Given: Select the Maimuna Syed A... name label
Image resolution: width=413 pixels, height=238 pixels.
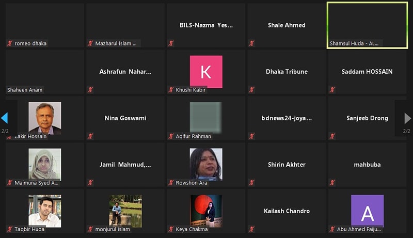Looking at the screenshot, I should click(36, 183).
